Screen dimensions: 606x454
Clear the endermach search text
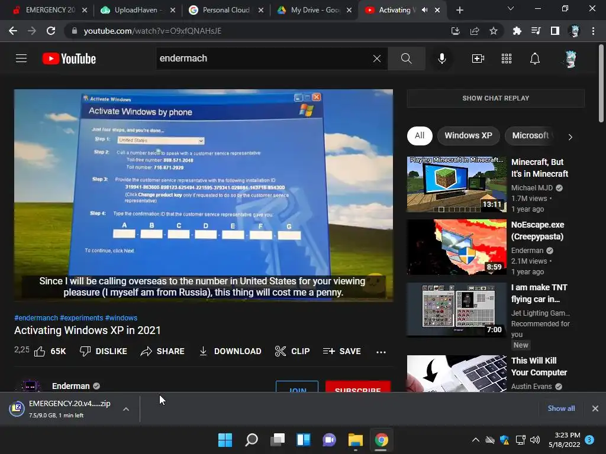(x=377, y=59)
